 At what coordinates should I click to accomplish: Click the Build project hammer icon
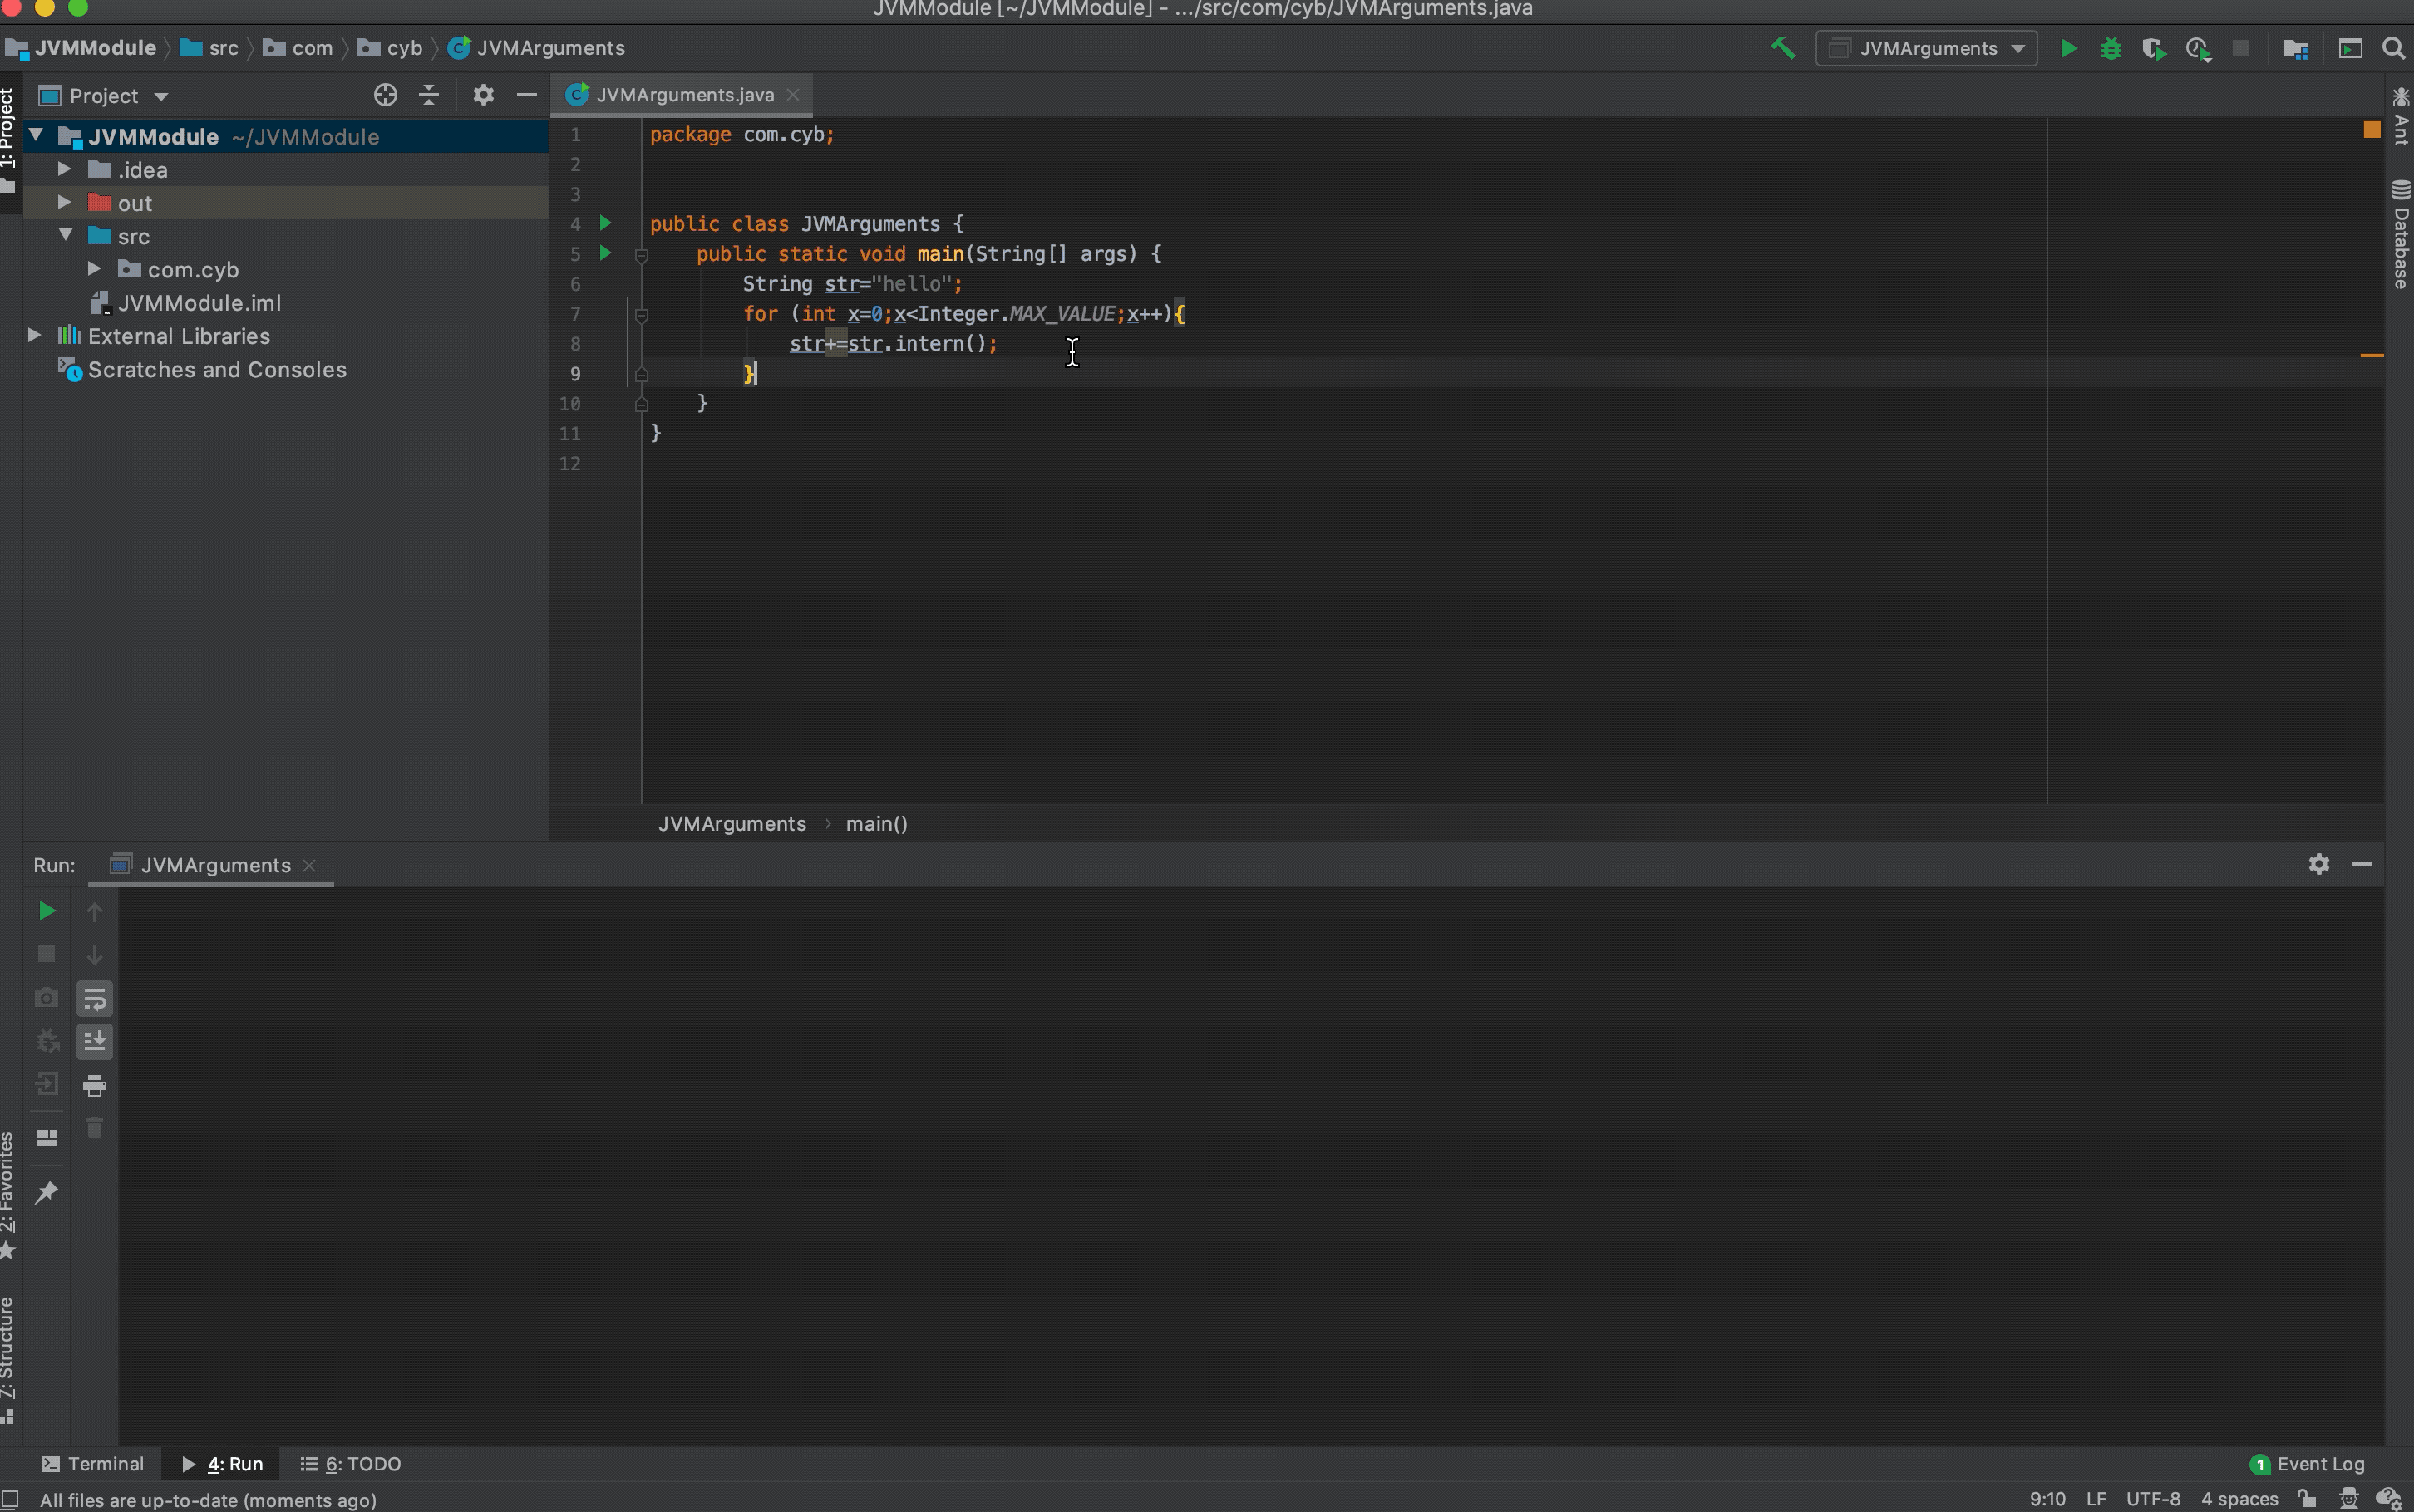[1783, 48]
